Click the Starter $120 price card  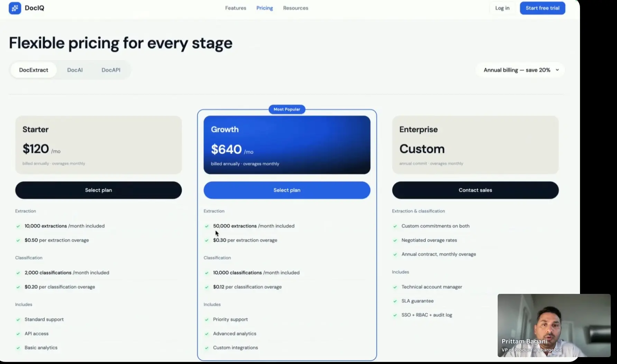click(x=99, y=145)
